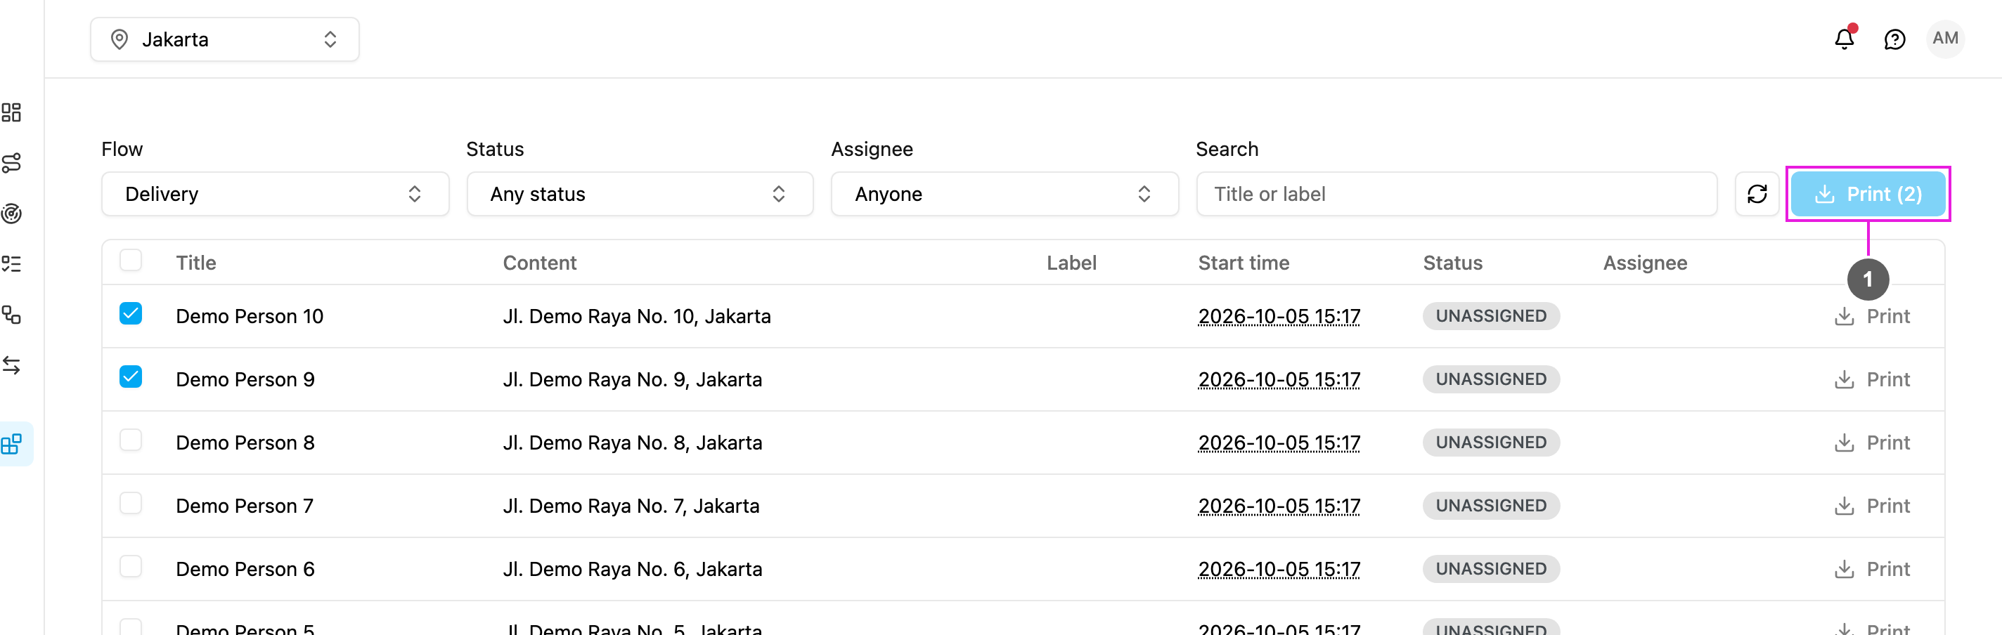Open the AM user avatar menu

tap(1945, 39)
